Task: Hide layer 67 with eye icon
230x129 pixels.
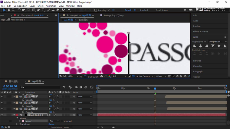Action: (2, 97)
